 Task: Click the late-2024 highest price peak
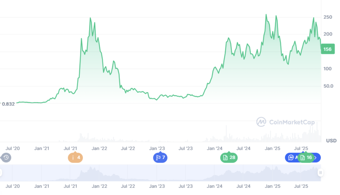click(266, 15)
